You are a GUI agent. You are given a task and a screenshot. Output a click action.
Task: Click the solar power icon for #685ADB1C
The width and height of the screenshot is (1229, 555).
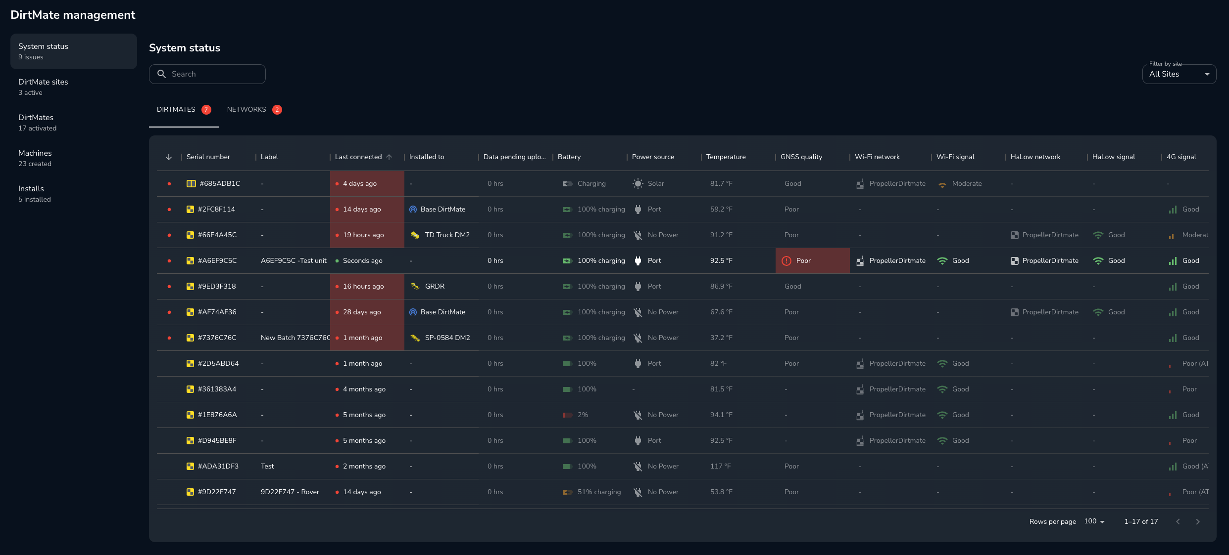coord(638,184)
